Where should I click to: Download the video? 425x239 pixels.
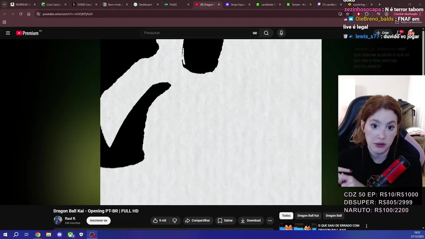coord(250,220)
